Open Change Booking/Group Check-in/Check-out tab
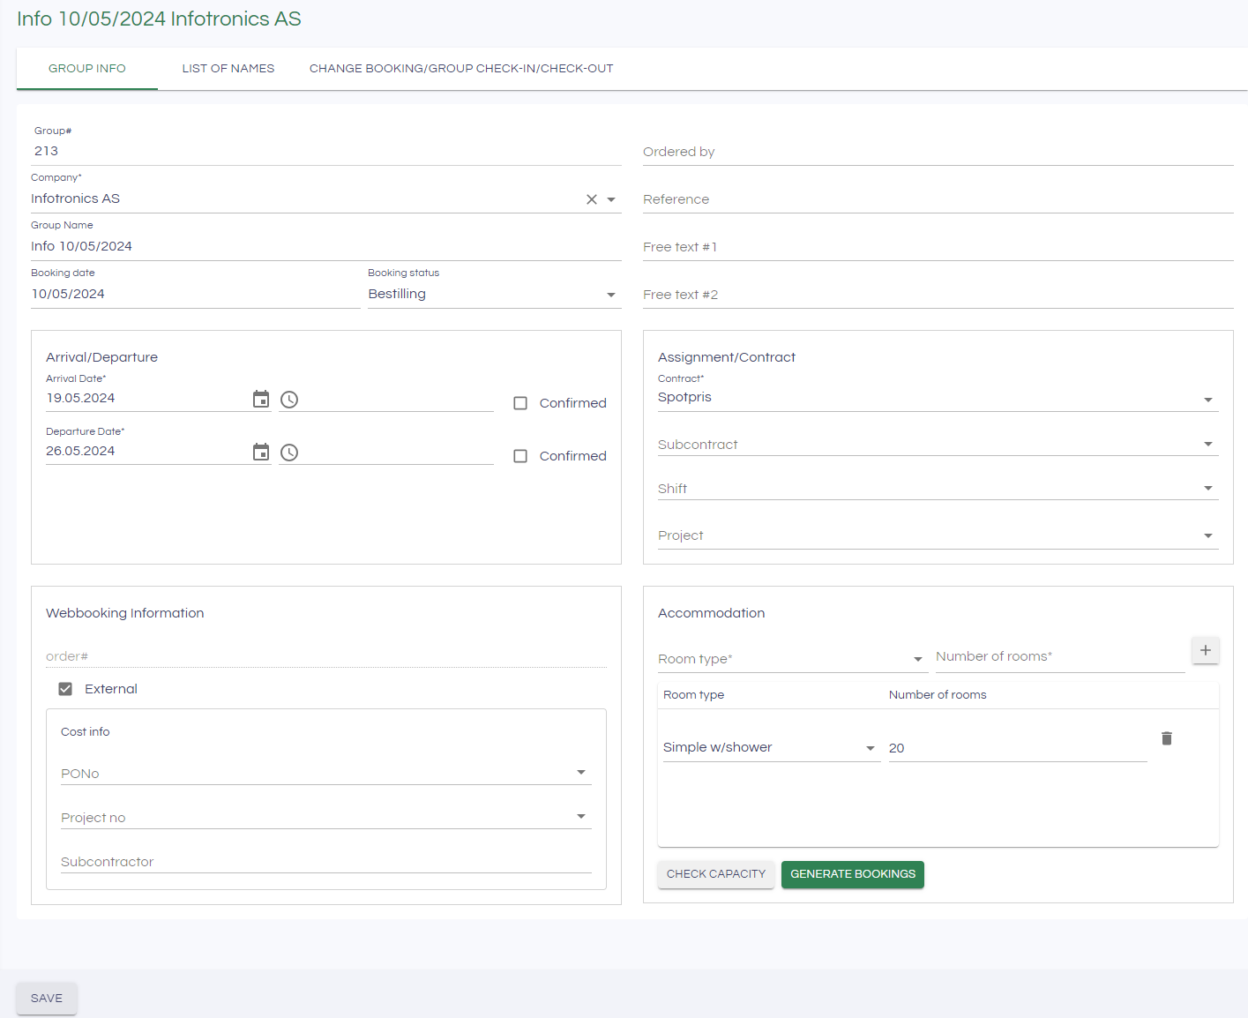 461,69
